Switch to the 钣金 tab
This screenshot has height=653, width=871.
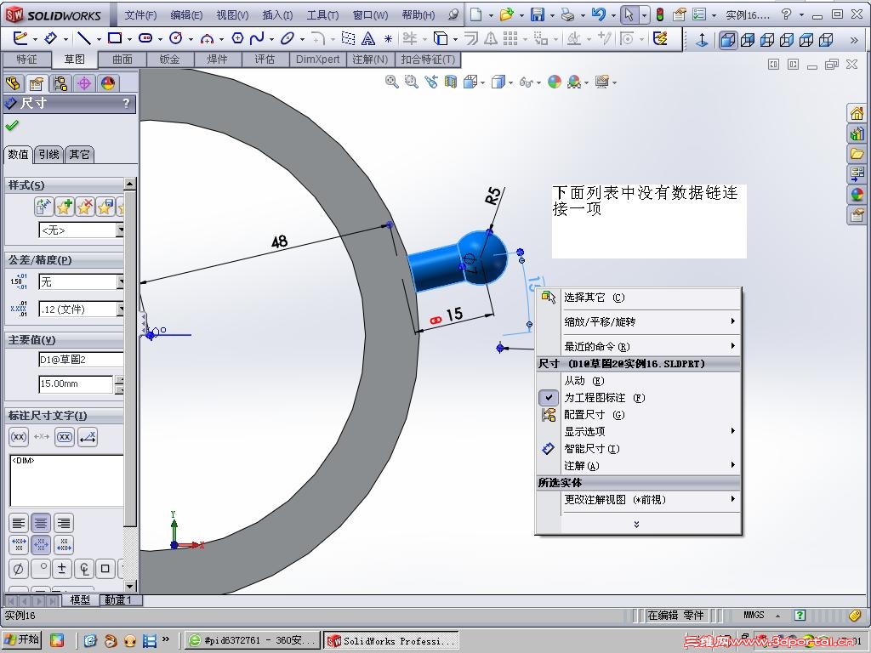tap(170, 59)
